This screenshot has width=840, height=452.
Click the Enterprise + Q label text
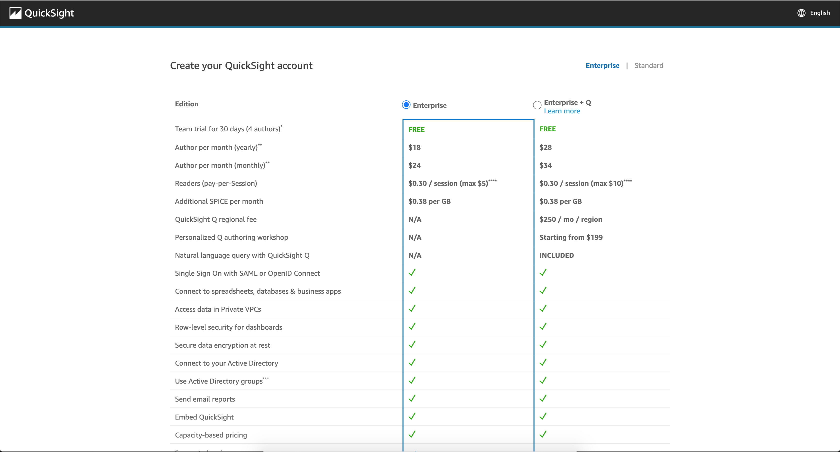click(567, 102)
